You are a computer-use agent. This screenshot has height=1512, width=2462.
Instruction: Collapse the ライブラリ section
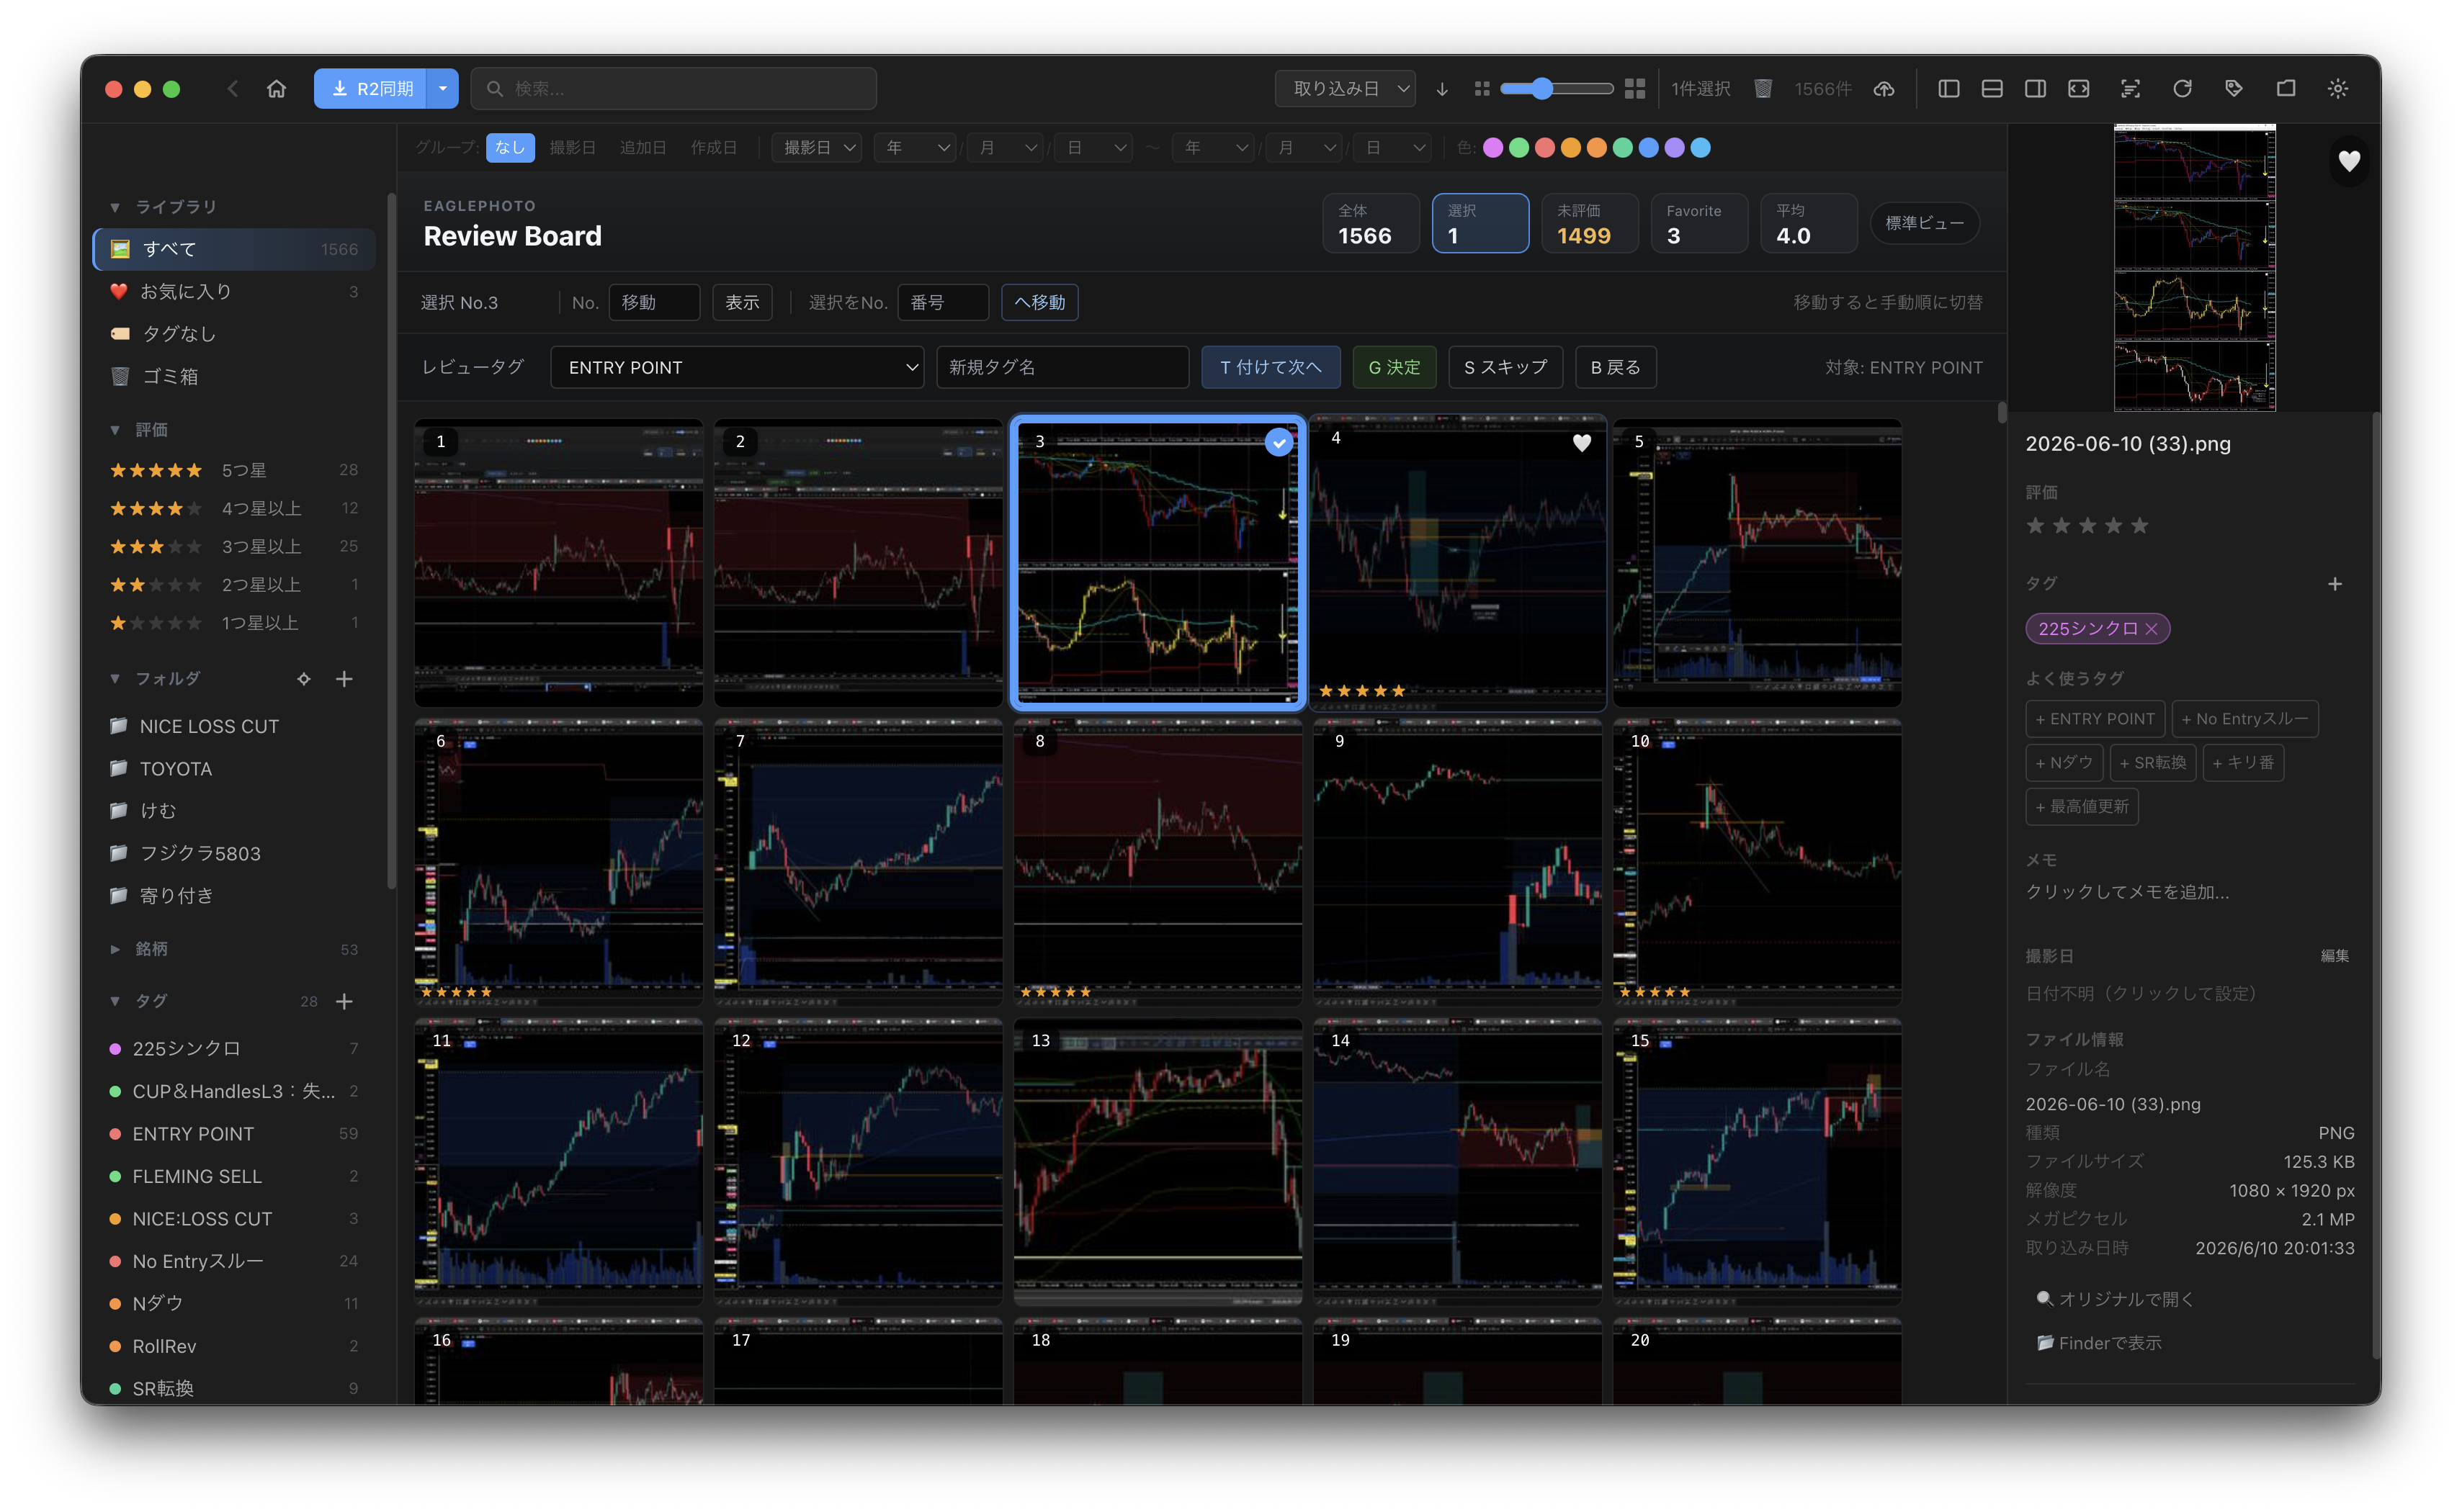click(x=115, y=207)
